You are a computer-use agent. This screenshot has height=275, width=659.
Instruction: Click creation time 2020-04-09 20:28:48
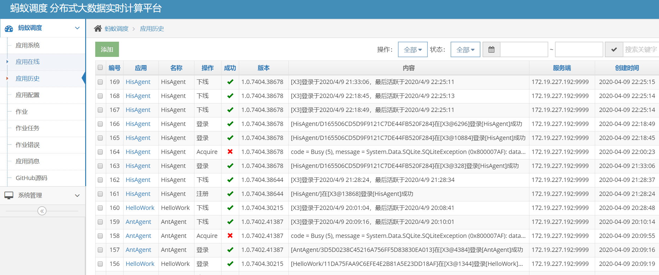[x=627, y=208]
